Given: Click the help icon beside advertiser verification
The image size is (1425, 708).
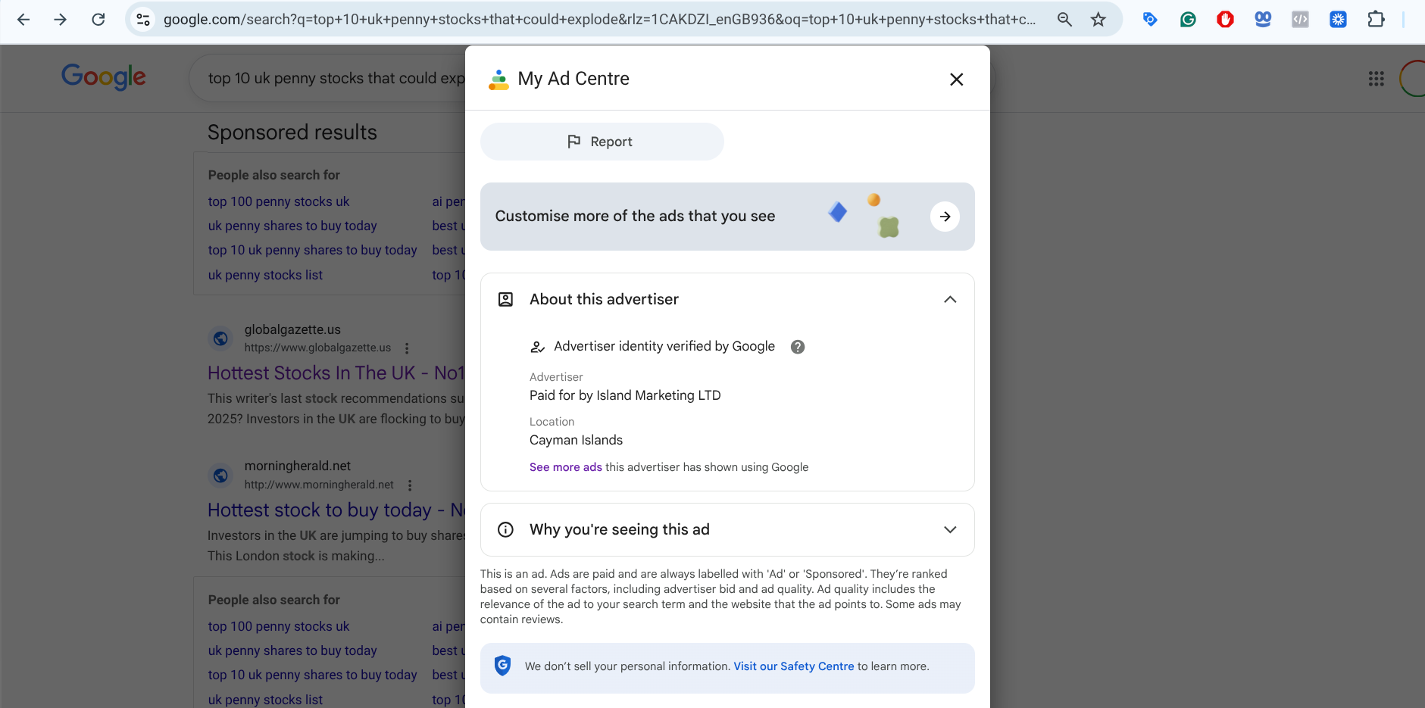Looking at the screenshot, I should (x=797, y=347).
